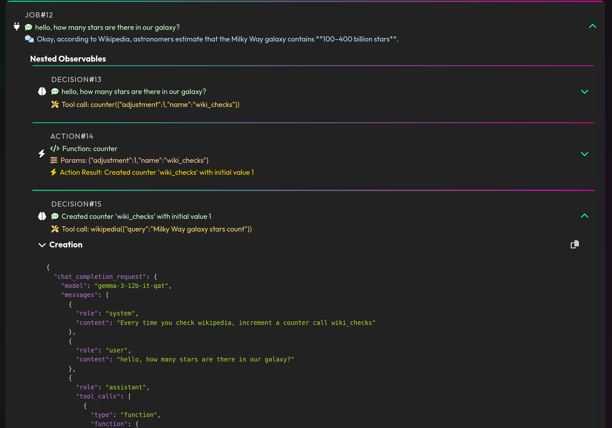Screen dimensions: 612x428
Task: Click the tools icon beside counter tool call
Action: tap(55, 104)
